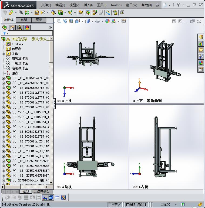Toggle the link views icon beside 右视 label
Viewport: 205px width, 208px height.
(135, 187)
